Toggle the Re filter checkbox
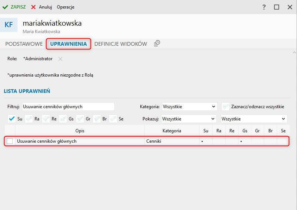 click(46, 119)
